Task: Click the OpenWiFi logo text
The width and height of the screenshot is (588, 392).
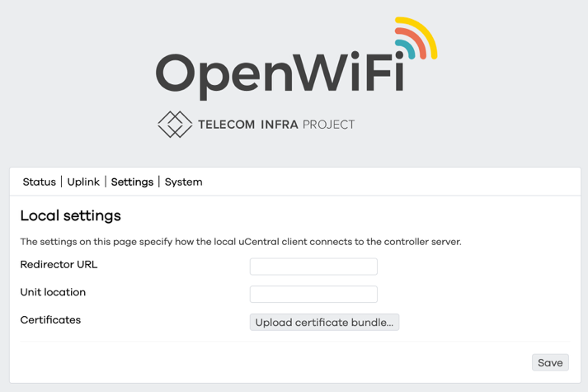Action: (x=280, y=73)
